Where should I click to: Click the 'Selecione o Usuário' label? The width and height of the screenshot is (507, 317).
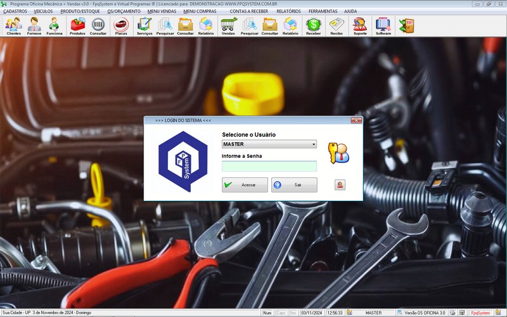point(248,134)
